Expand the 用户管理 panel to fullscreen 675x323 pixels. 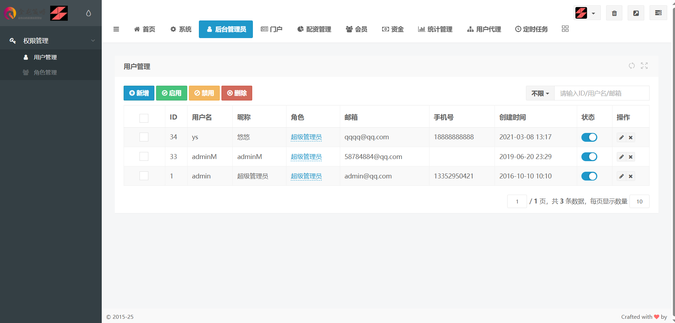click(644, 66)
